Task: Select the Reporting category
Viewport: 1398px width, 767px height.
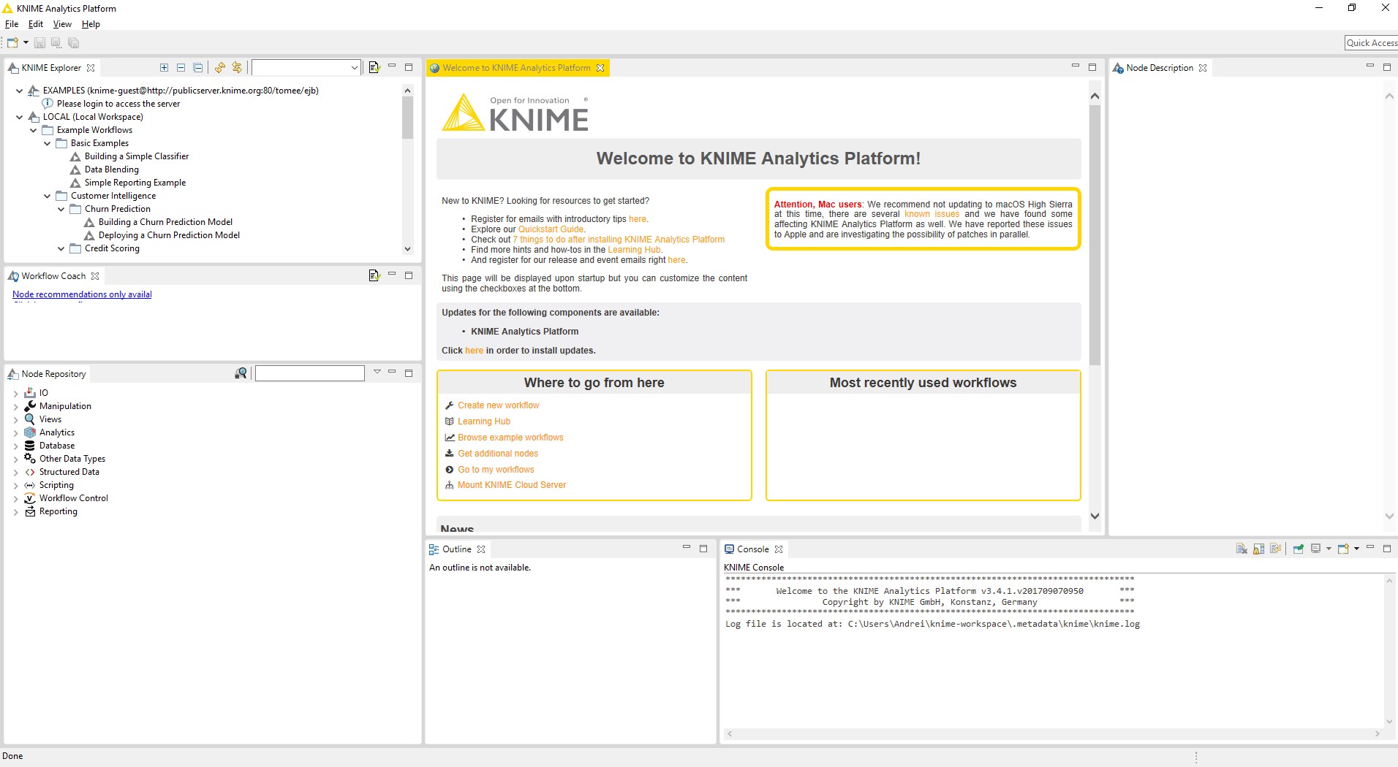Action: [x=58, y=511]
